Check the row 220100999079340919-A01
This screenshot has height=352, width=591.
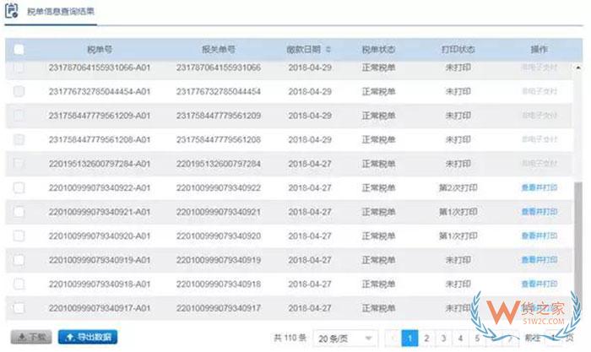(19, 260)
